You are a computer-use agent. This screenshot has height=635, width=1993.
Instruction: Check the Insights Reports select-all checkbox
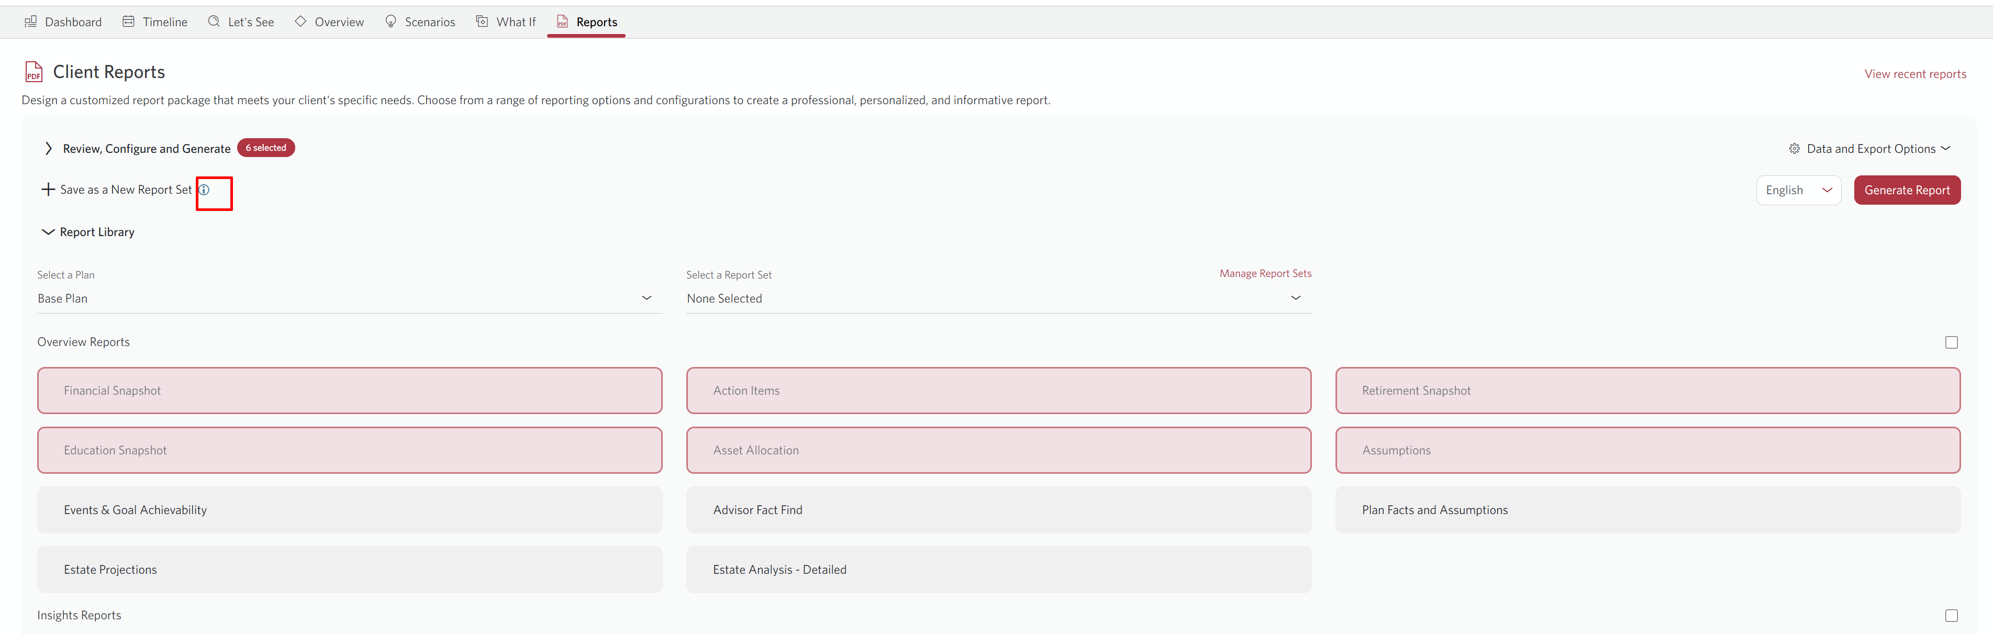(x=1951, y=616)
